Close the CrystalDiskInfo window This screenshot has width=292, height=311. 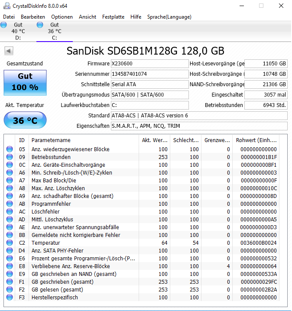pos(281,6)
